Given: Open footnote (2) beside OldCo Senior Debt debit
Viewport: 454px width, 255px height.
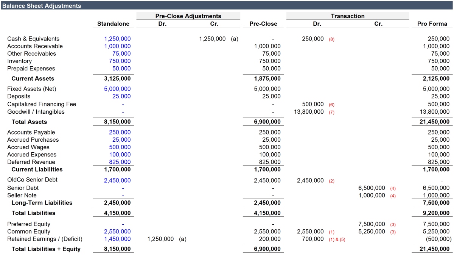Looking at the screenshot, I should 331,181.
